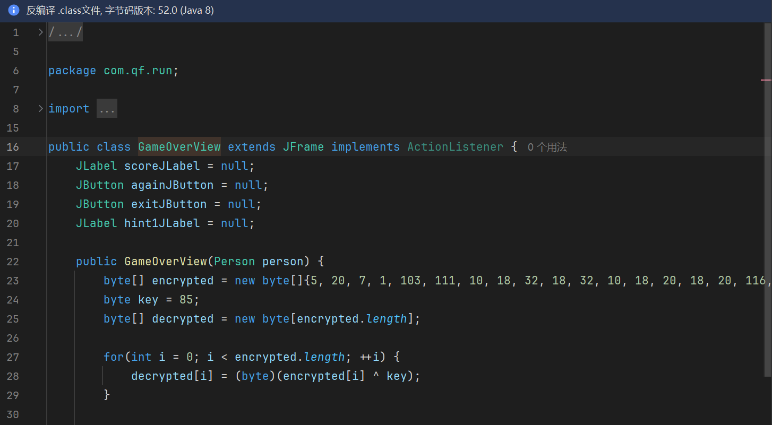Click the exitJButton field name
The height and width of the screenshot is (425, 772).
pyautogui.click(x=169, y=204)
